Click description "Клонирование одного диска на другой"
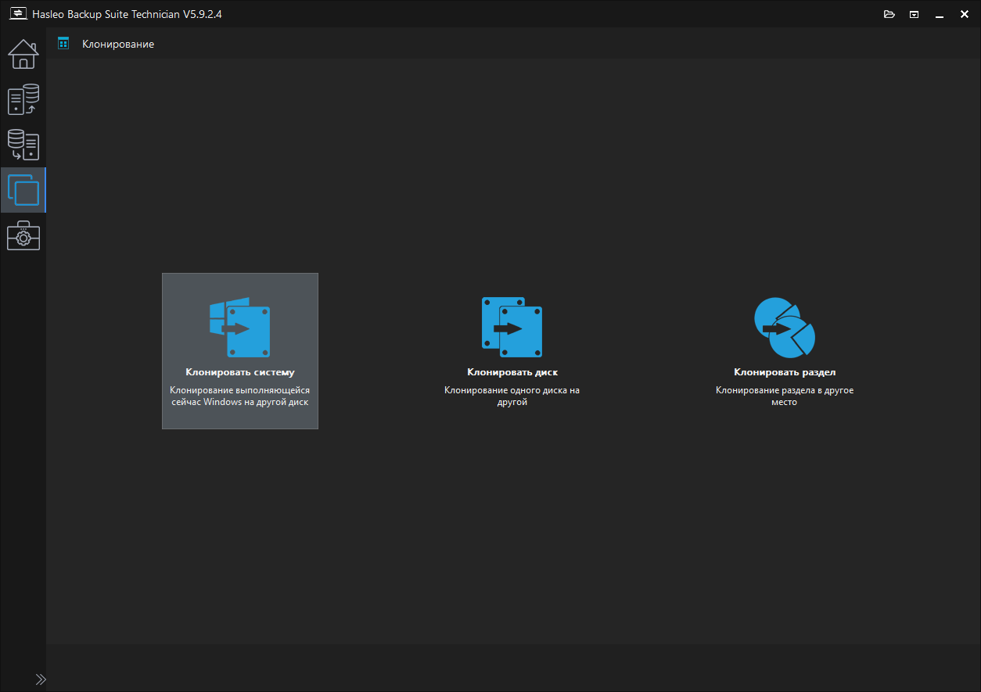 click(x=512, y=396)
